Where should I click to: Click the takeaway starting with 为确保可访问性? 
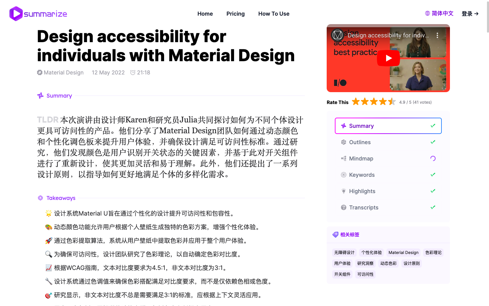pyautogui.click(x=144, y=254)
